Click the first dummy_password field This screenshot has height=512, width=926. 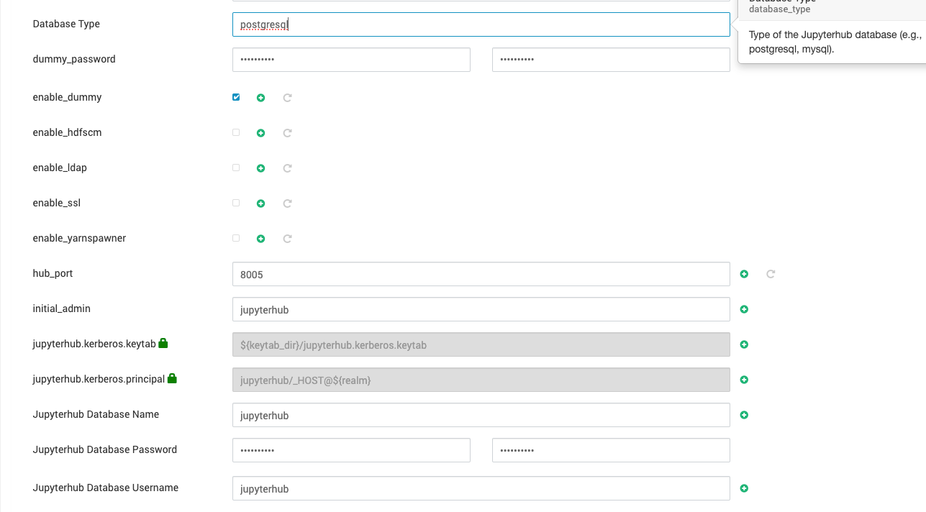(351, 60)
